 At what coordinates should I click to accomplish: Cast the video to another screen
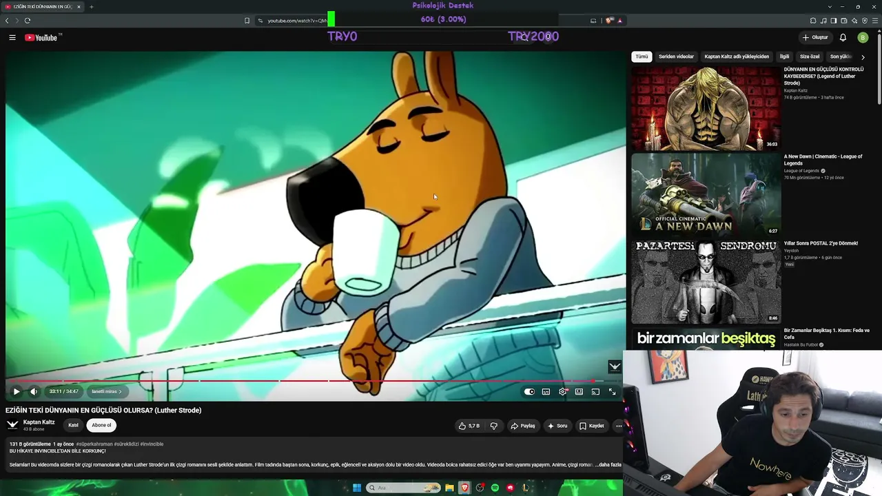tap(595, 391)
